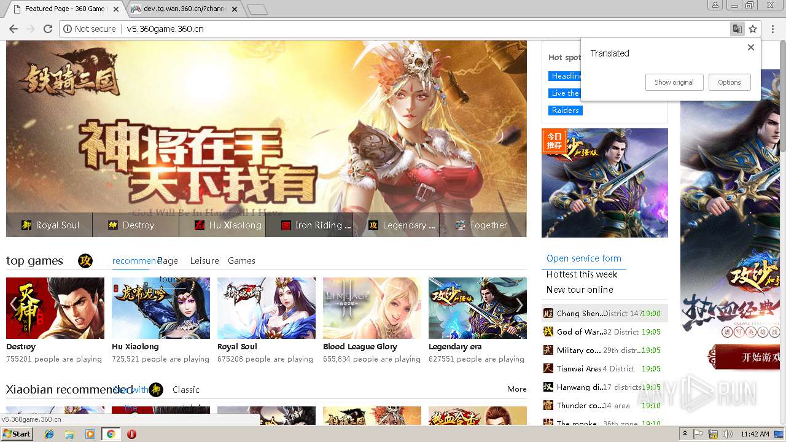Open media player from taskbar
The width and height of the screenshot is (786, 442).
coord(90,434)
